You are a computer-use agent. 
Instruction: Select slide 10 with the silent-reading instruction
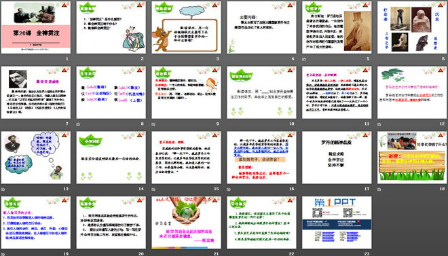[261, 92]
